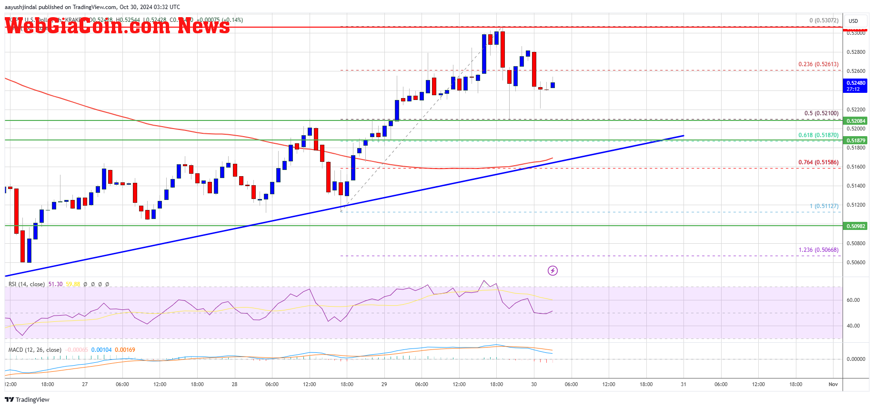874x408 pixels.
Task: Click the green 0.52084 price tag
Action: point(855,121)
